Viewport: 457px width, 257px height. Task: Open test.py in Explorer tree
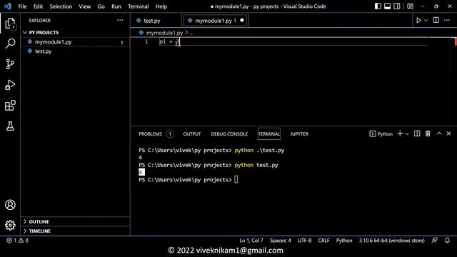click(x=75, y=51)
